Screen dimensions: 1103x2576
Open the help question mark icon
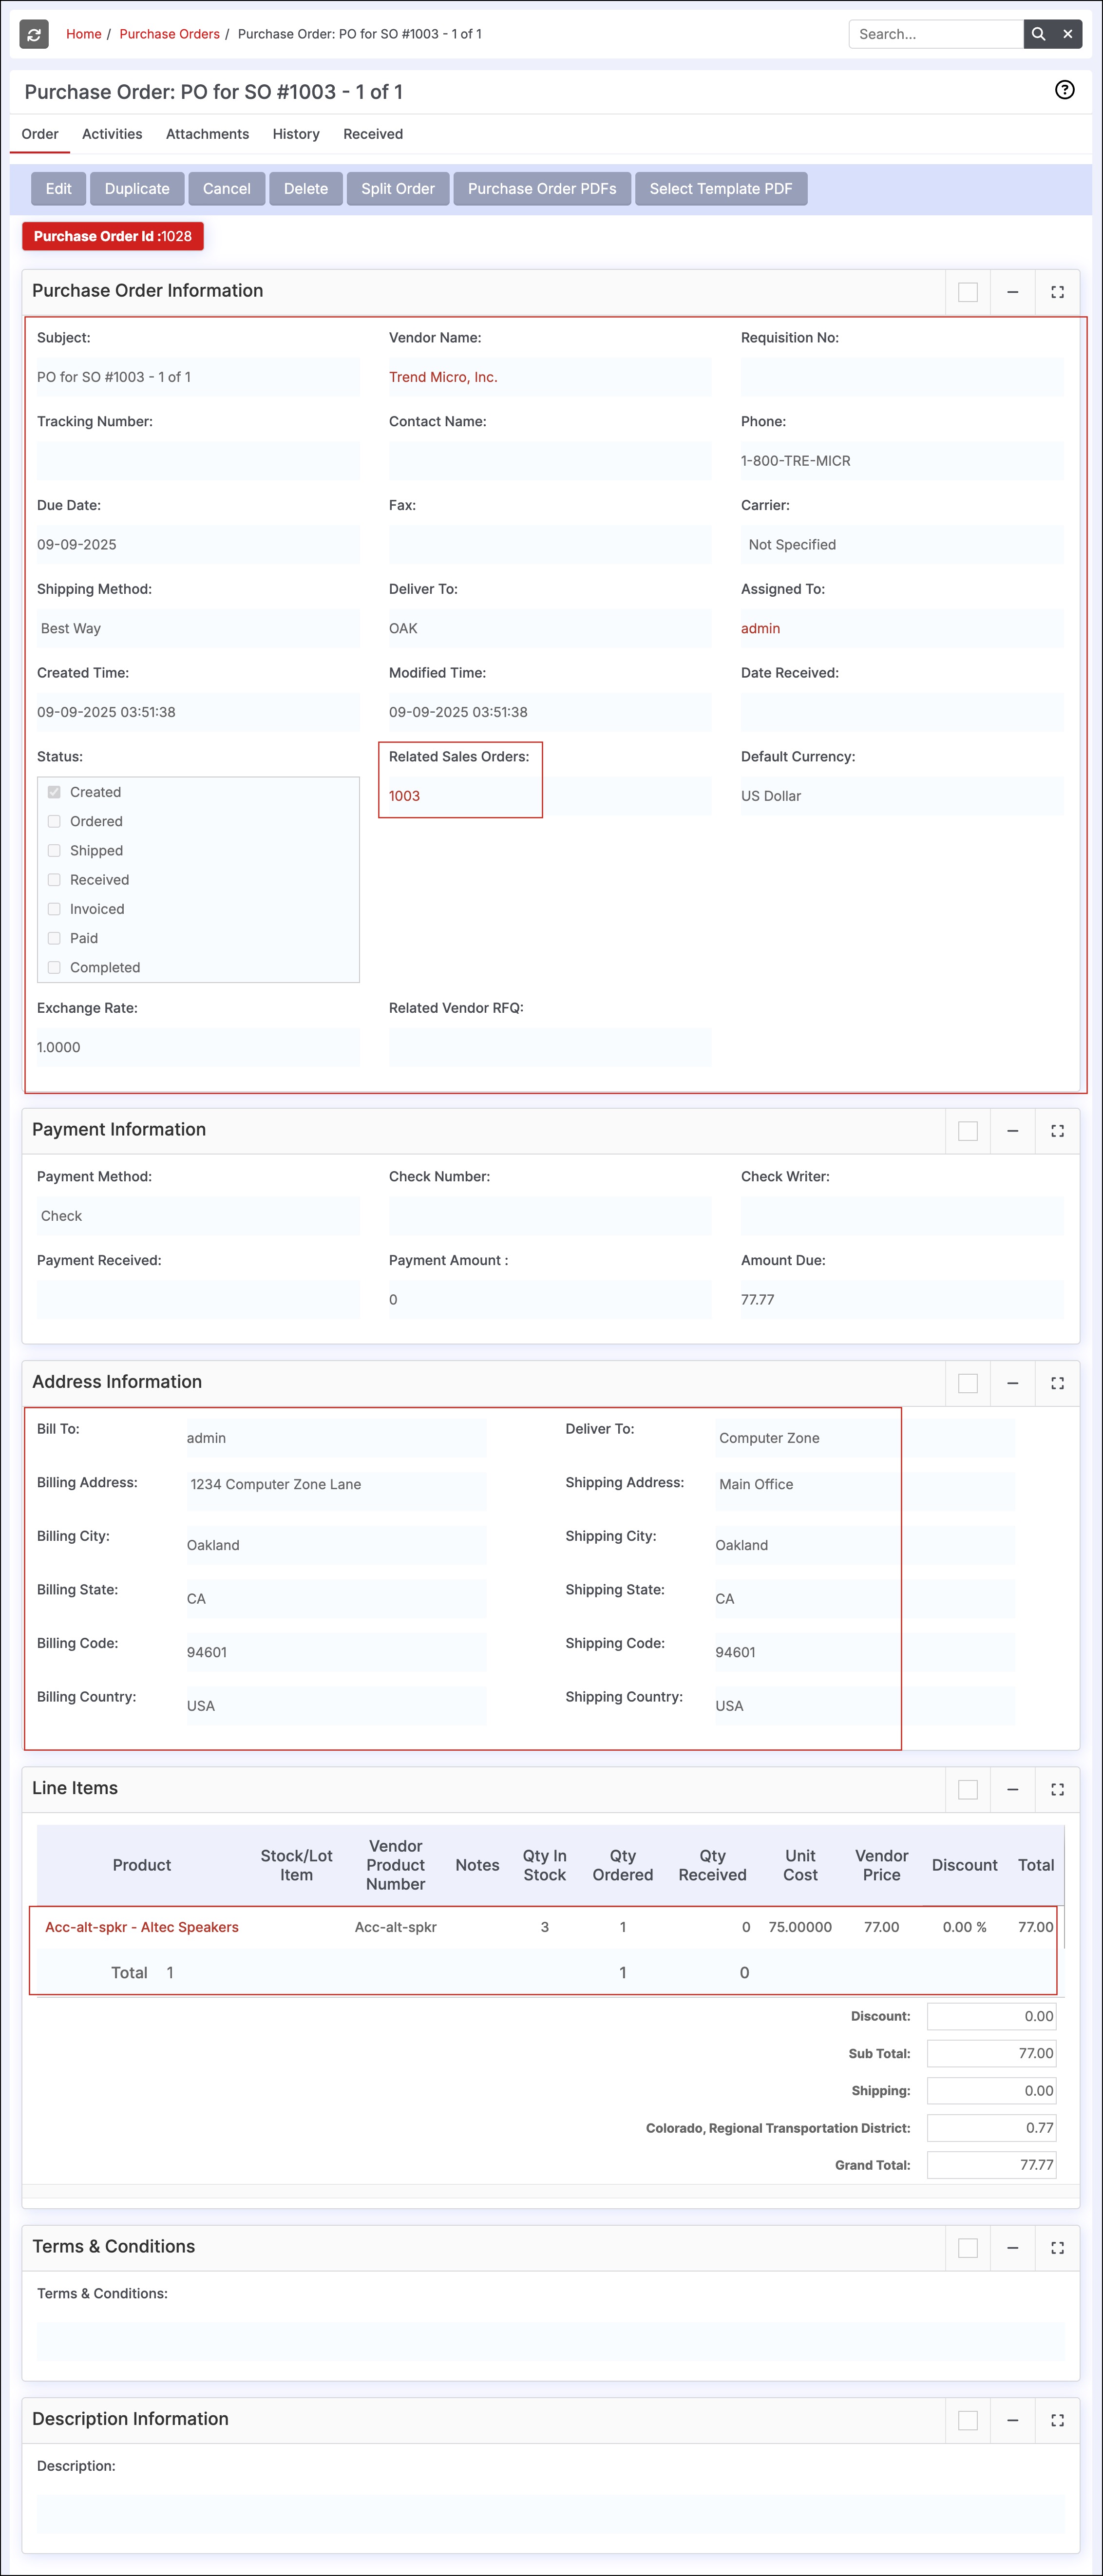1065,90
